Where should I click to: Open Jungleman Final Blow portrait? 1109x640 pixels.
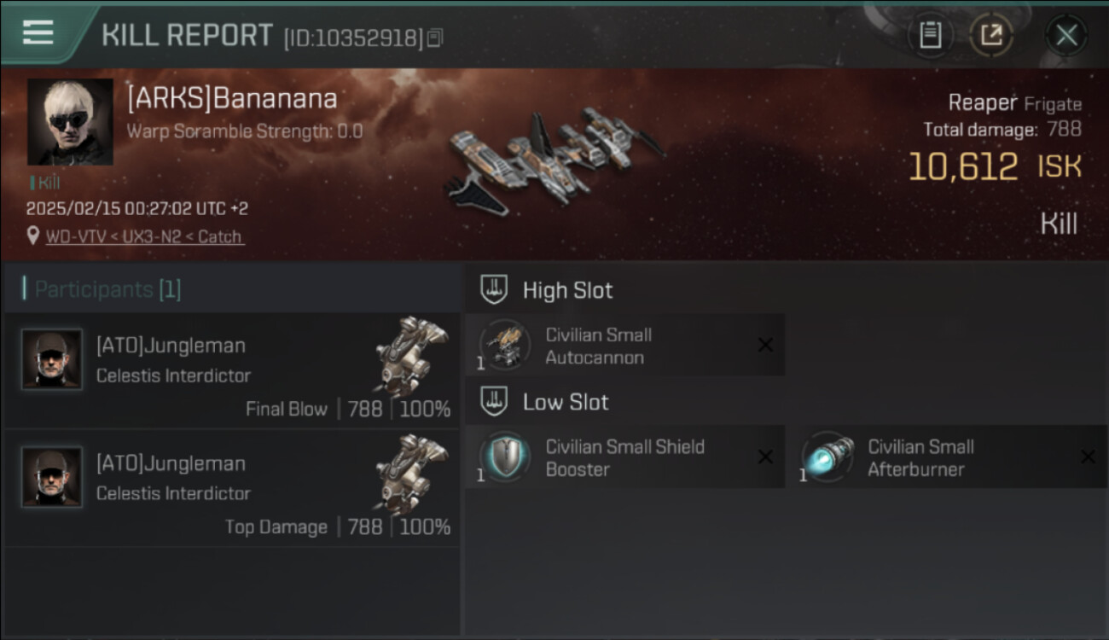pyautogui.click(x=52, y=359)
